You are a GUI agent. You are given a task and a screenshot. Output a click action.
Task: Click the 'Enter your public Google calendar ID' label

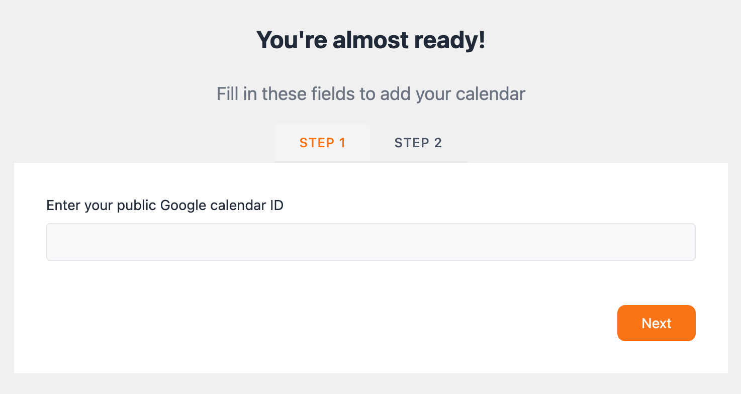click(x=165, y=206)
